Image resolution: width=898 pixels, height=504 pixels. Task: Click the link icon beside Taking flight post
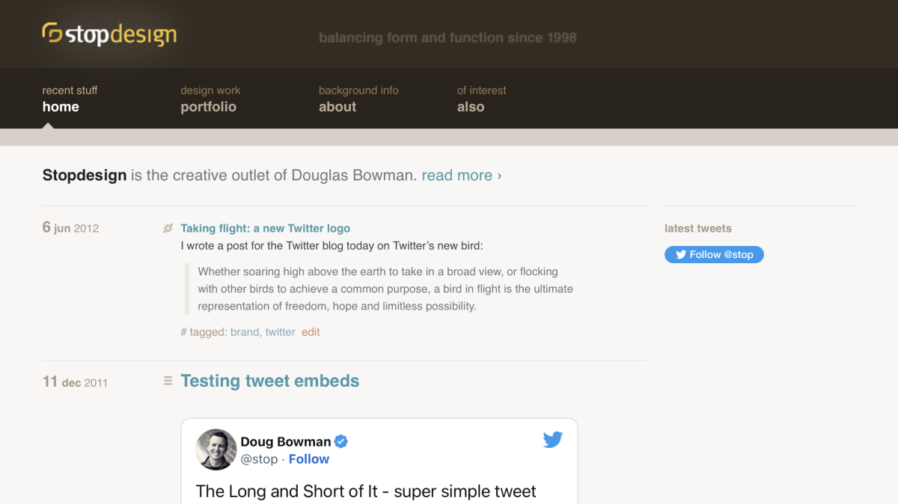(x=168, y=229)
